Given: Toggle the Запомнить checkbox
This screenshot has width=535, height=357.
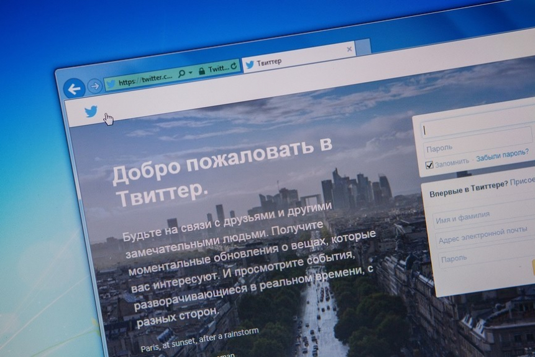Looking at the screenshot, I should click(x=429, y=165).
